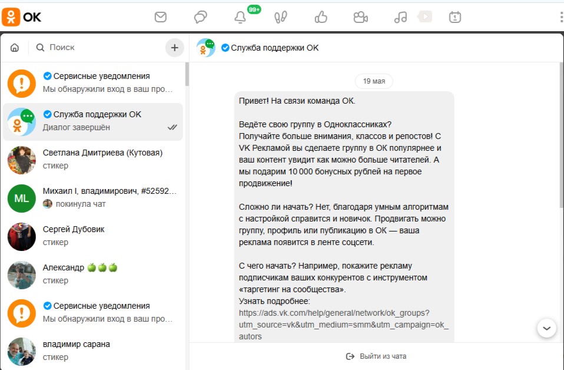Open first Сервисные уведомления chat
This screenshot has width=564, height=370.
(x=93, y=84)
